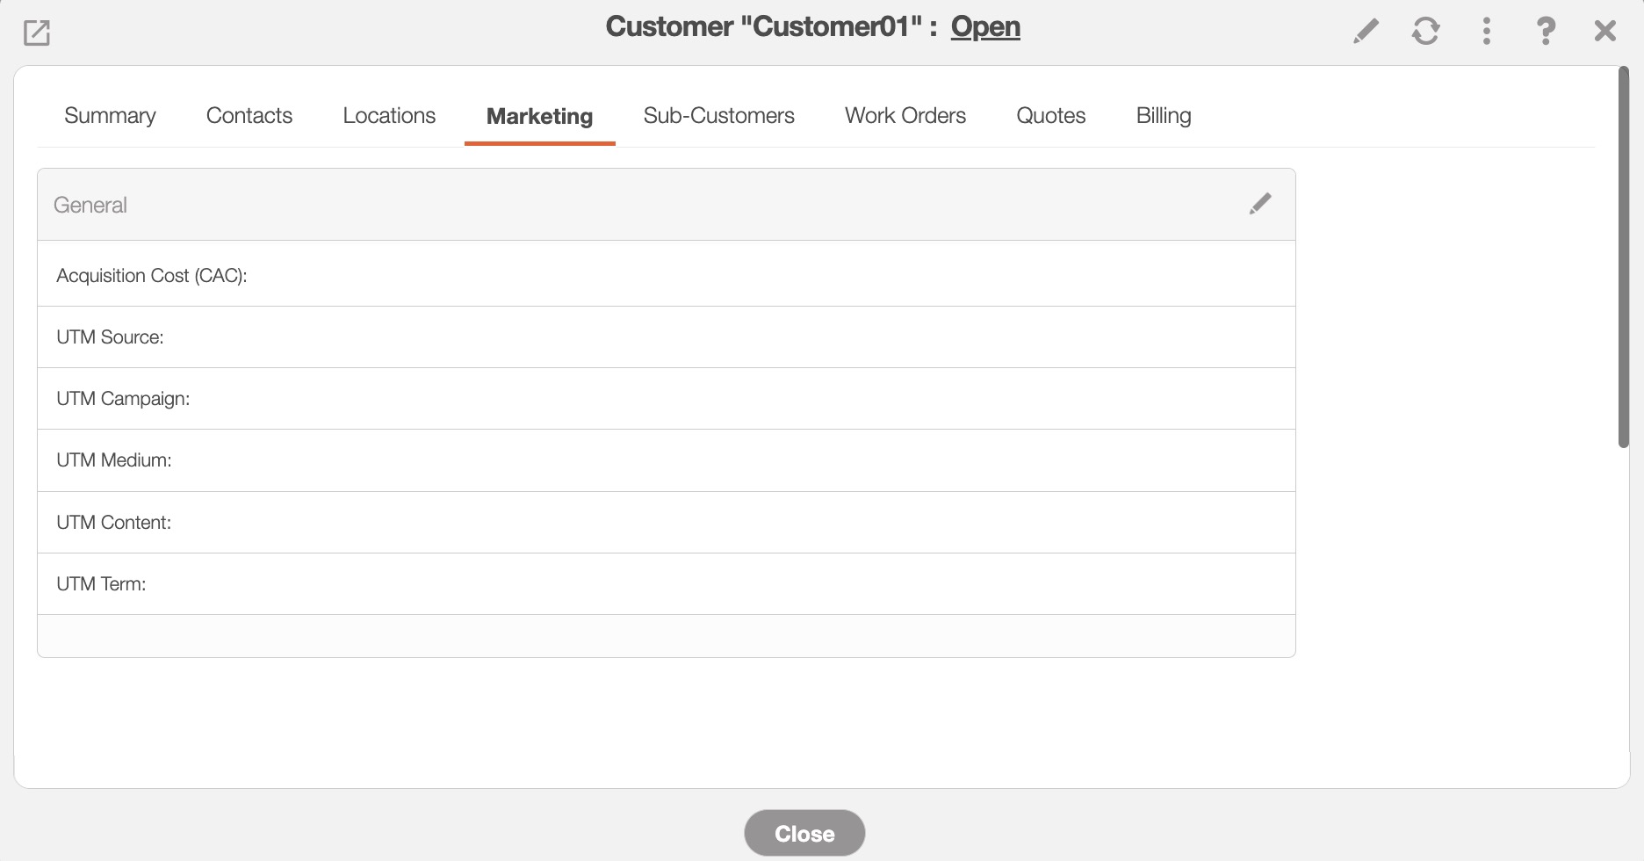The height and width of the screenshot is (861, 1644).
Task: Select the Marketing tab
Action: (539, 117)
